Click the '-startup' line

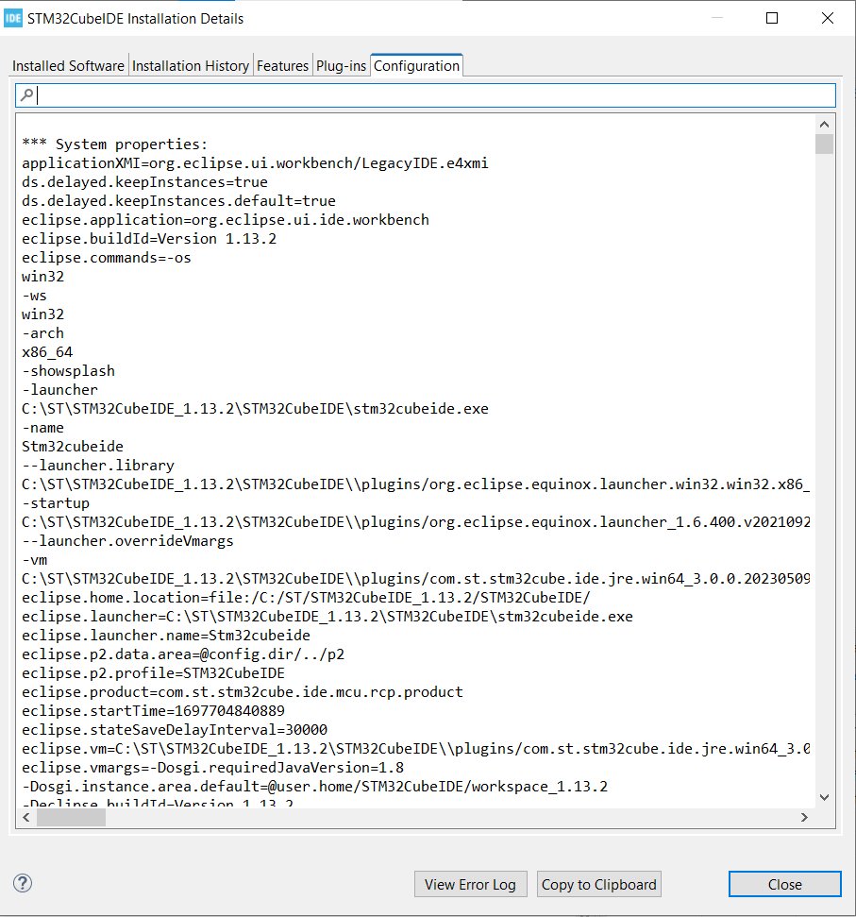(x=56, y=503)
